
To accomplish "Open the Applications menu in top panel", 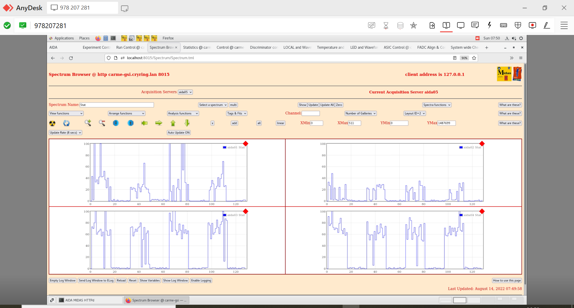I will tap(64, 38).
